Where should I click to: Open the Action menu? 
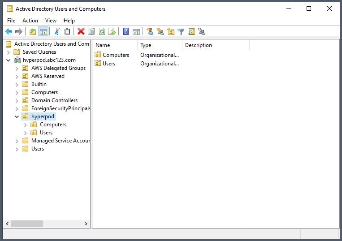(30, 21)
